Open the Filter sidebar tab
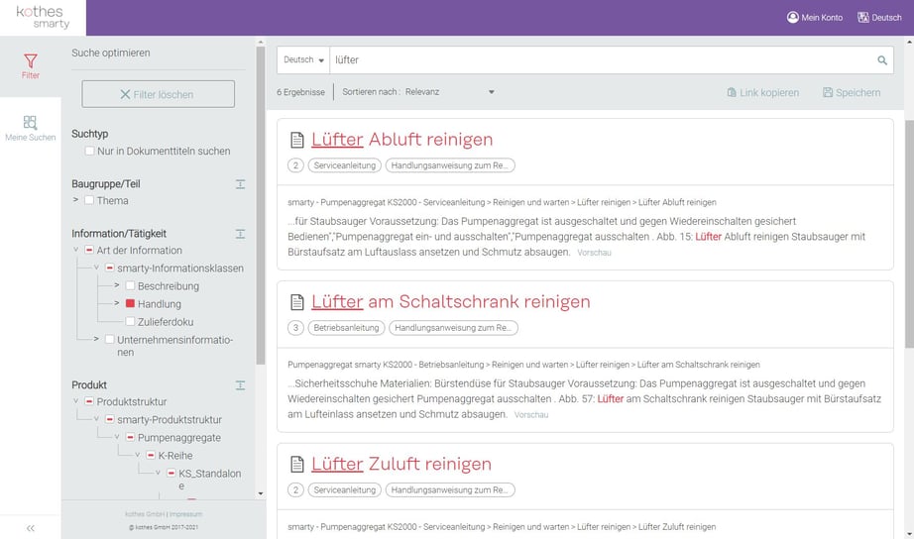The height and width of the screenshot is (539, 914). 31,66
